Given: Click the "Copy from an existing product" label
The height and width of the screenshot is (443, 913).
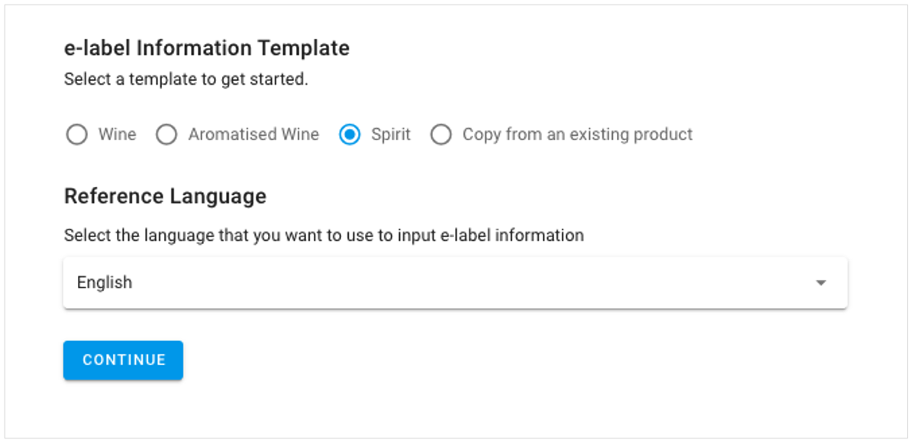Looking at the screenshot, I should 577,135.
